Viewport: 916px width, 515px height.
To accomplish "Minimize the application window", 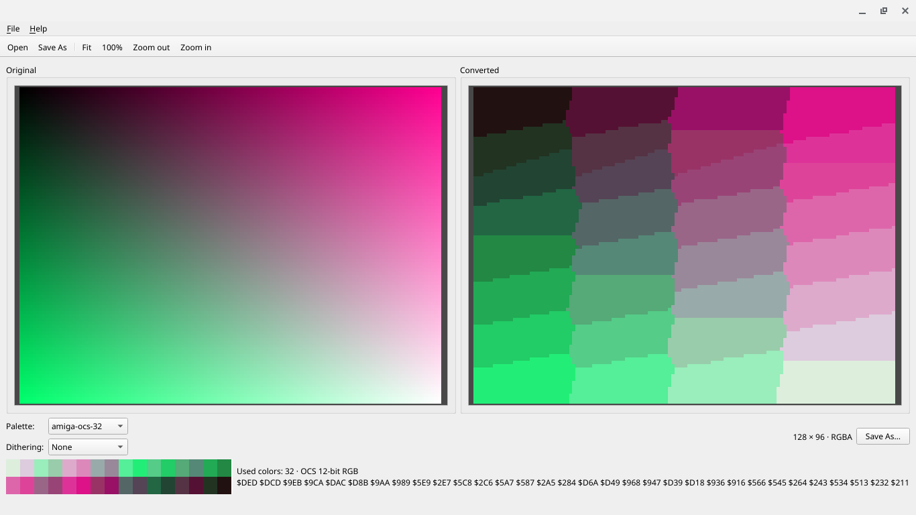I will click(x=862, y=11).
